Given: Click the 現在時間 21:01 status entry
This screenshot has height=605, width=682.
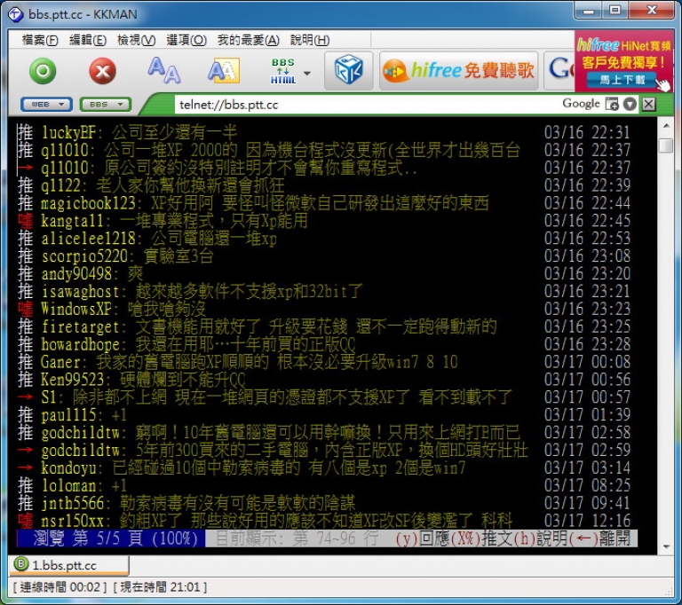Looking at the screenshot, I should 160,587.
